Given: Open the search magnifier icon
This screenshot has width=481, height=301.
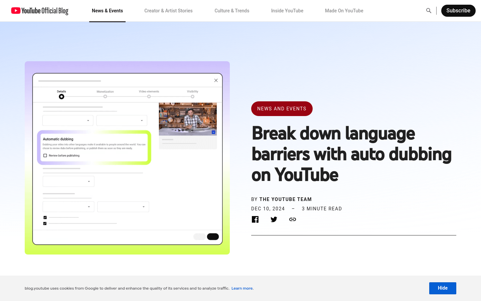Looking at the screenshot, I should pyautogui.click(x=429, y=11).
